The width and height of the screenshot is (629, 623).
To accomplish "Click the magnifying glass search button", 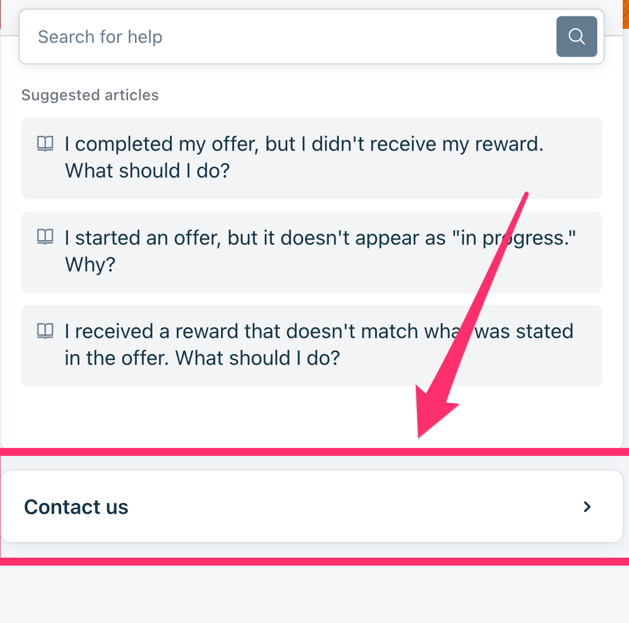I will (576, 37).
